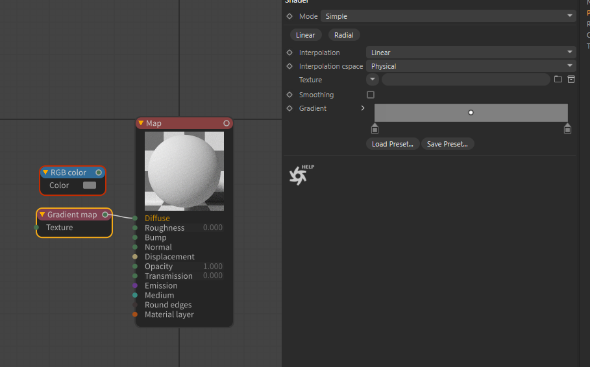Toggle the Mode keyframe diamond
This screenshot has width=590, height=367.
[x=289, y=16]
